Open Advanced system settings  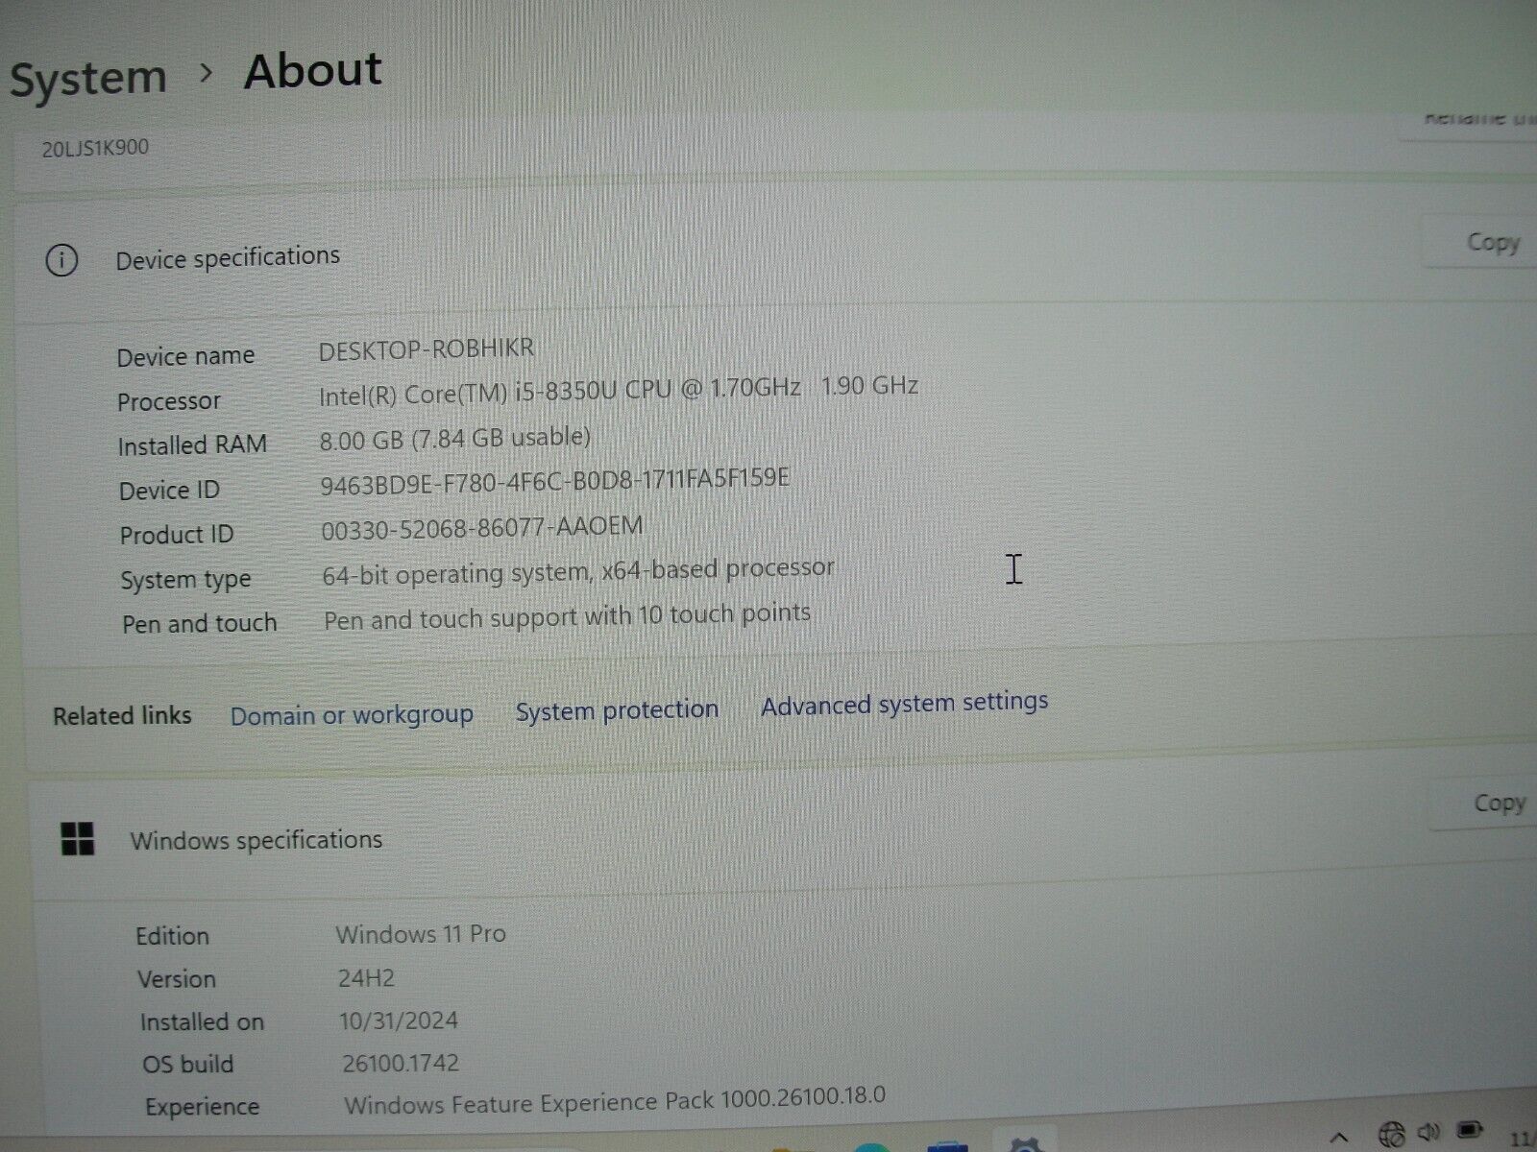click(x=904, y=704)
